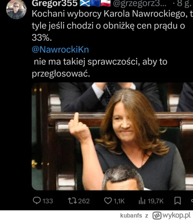
Task: Open the kubanfs username watermark
Action: click(131, 216)
